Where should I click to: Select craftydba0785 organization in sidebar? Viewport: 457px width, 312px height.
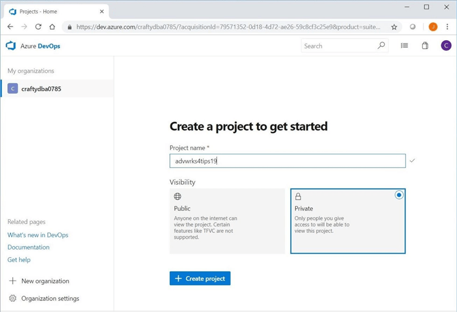pyautogui.click(x=41, y=89)
